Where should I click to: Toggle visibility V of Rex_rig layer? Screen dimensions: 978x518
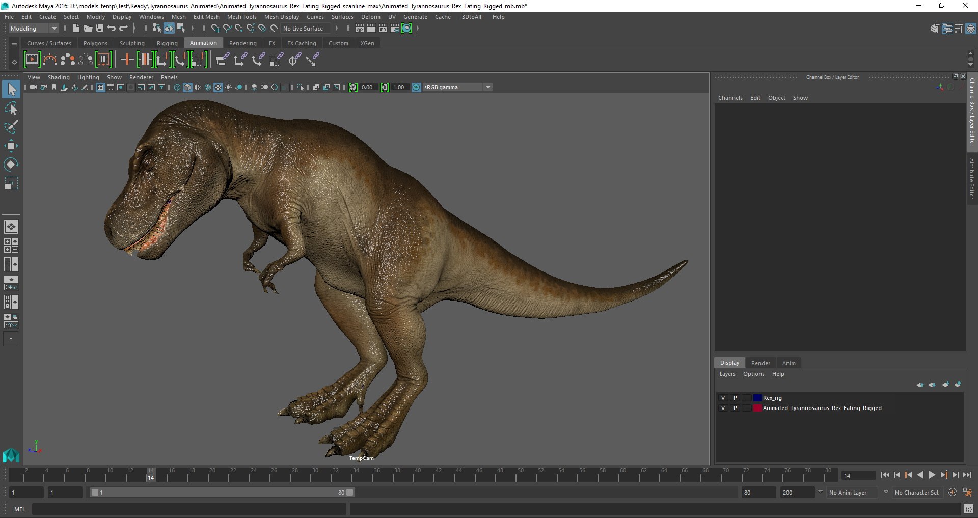723,398
